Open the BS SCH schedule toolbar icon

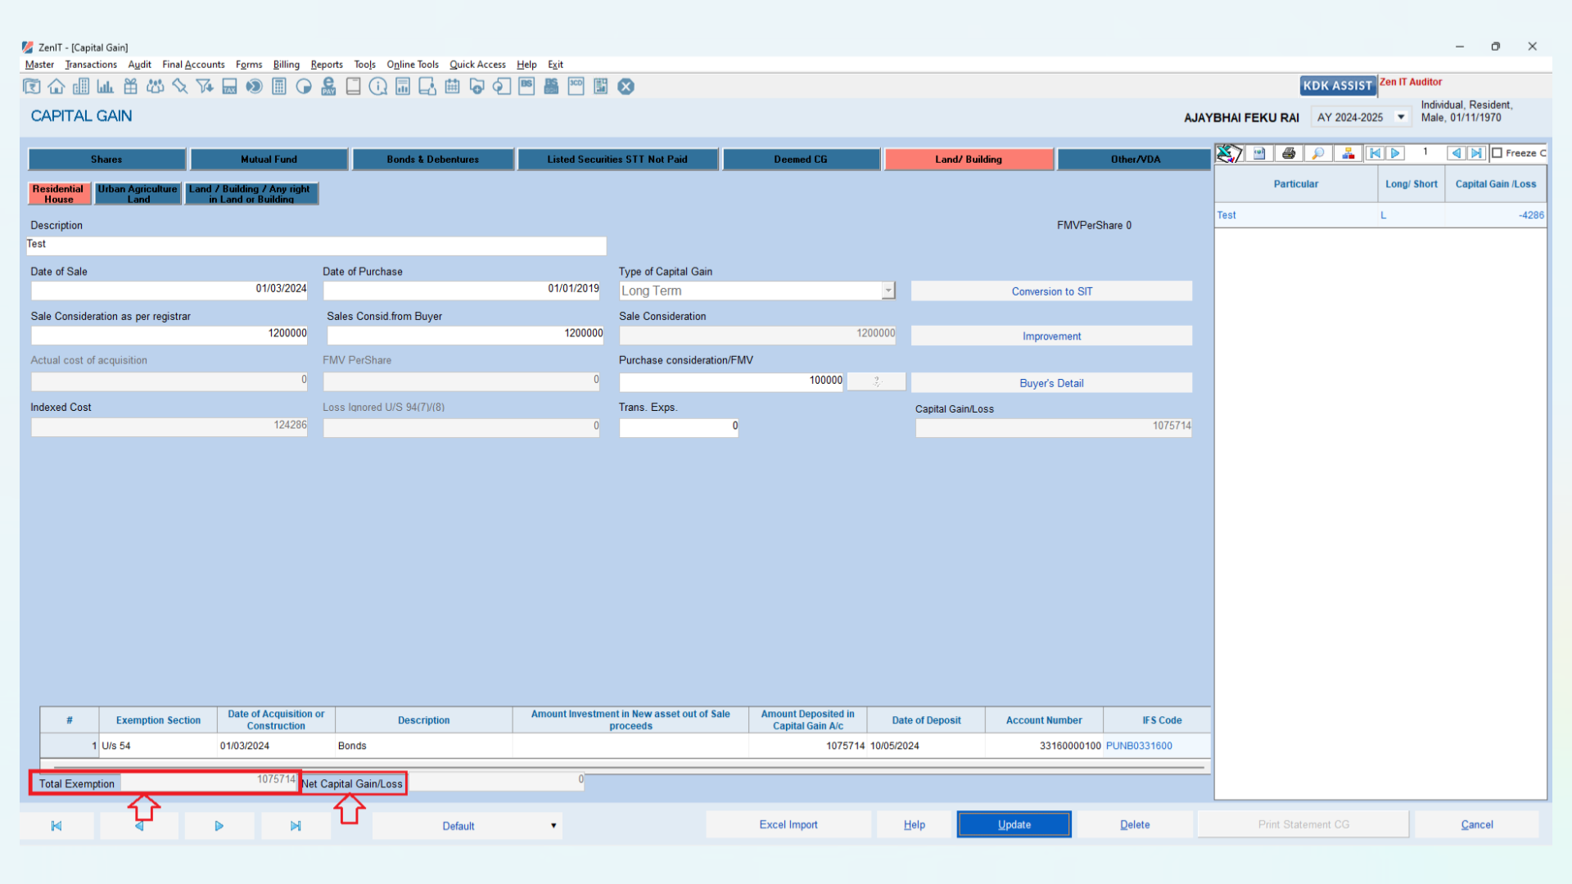(551, 86)
